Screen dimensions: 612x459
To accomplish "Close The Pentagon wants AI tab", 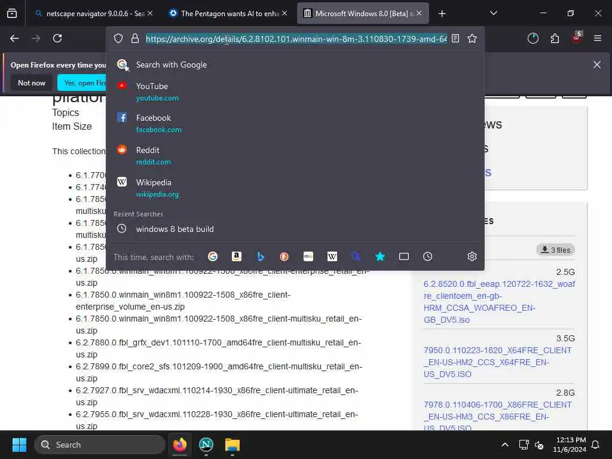I will tap(284, 14).
